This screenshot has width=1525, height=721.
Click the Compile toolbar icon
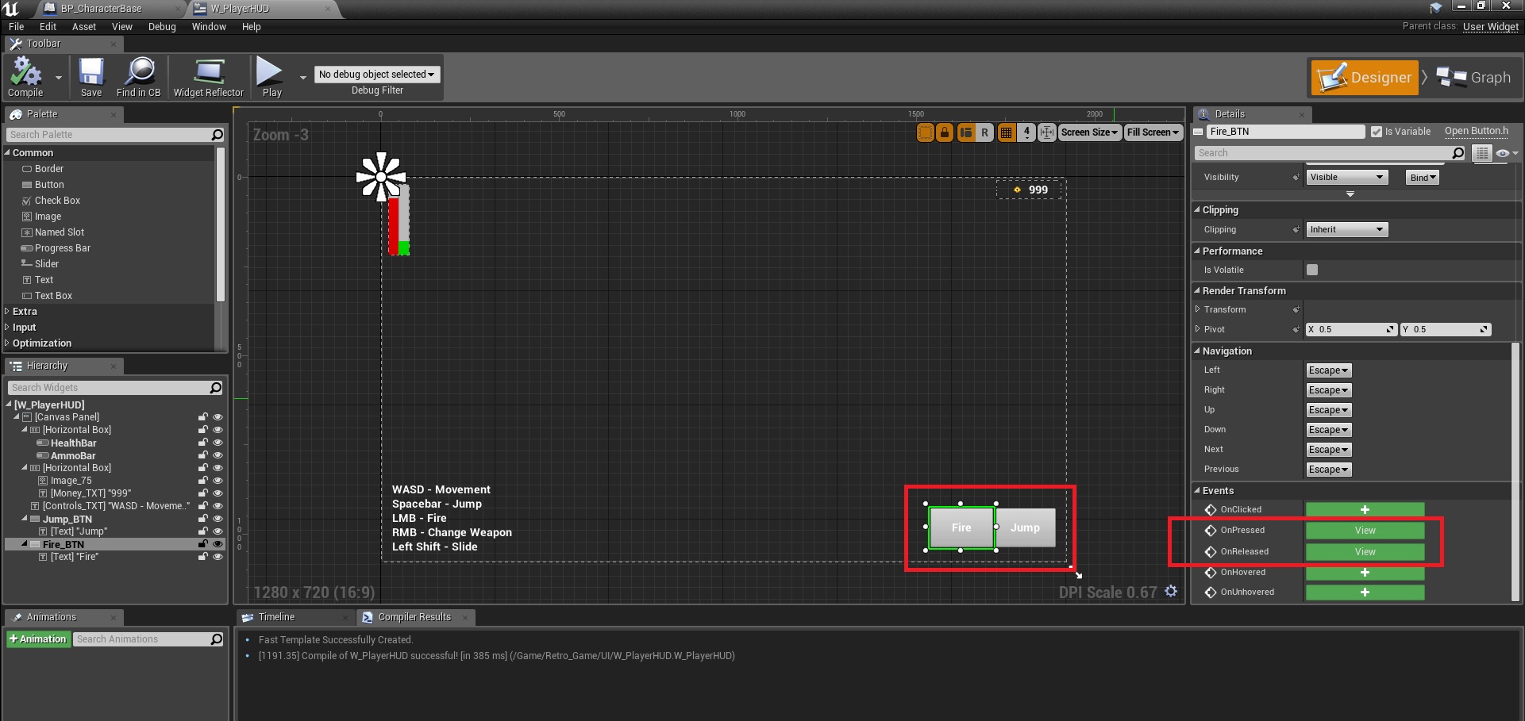point(25,77)
